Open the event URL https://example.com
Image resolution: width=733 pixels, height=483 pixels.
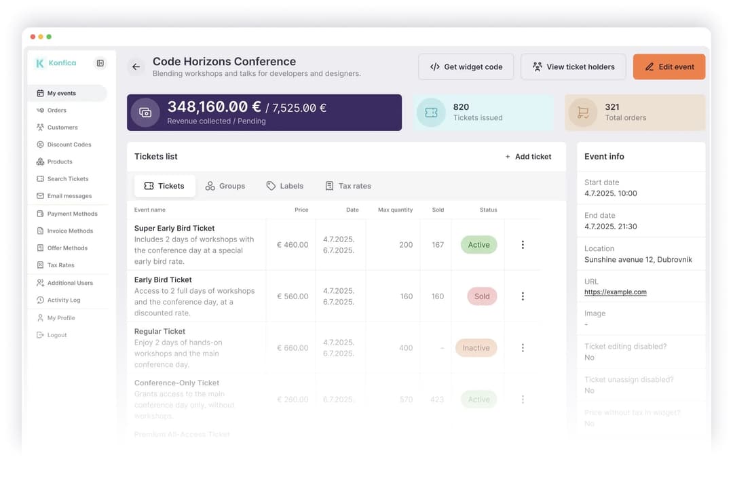[x=615, y=292]
